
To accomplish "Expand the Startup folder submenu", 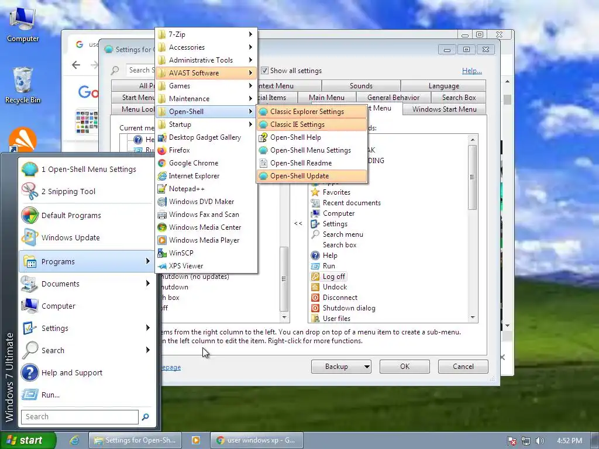I will (206, 125).
